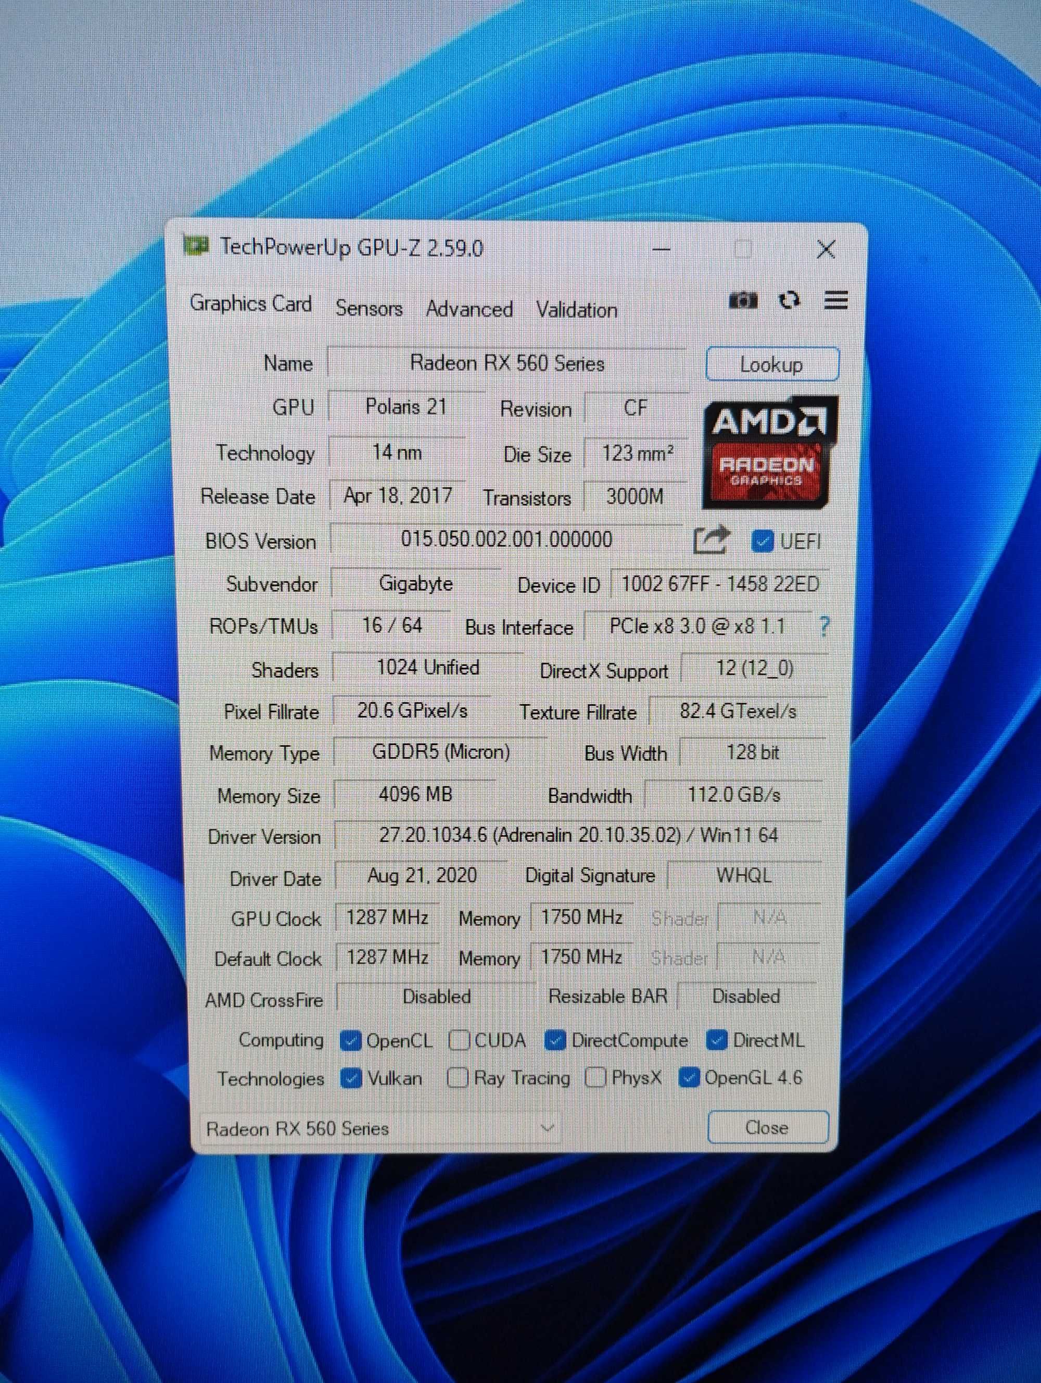Click Texture Fillrate 82.4 GTexel/s
The image size is (1041, 1383).
pos(738,711)
